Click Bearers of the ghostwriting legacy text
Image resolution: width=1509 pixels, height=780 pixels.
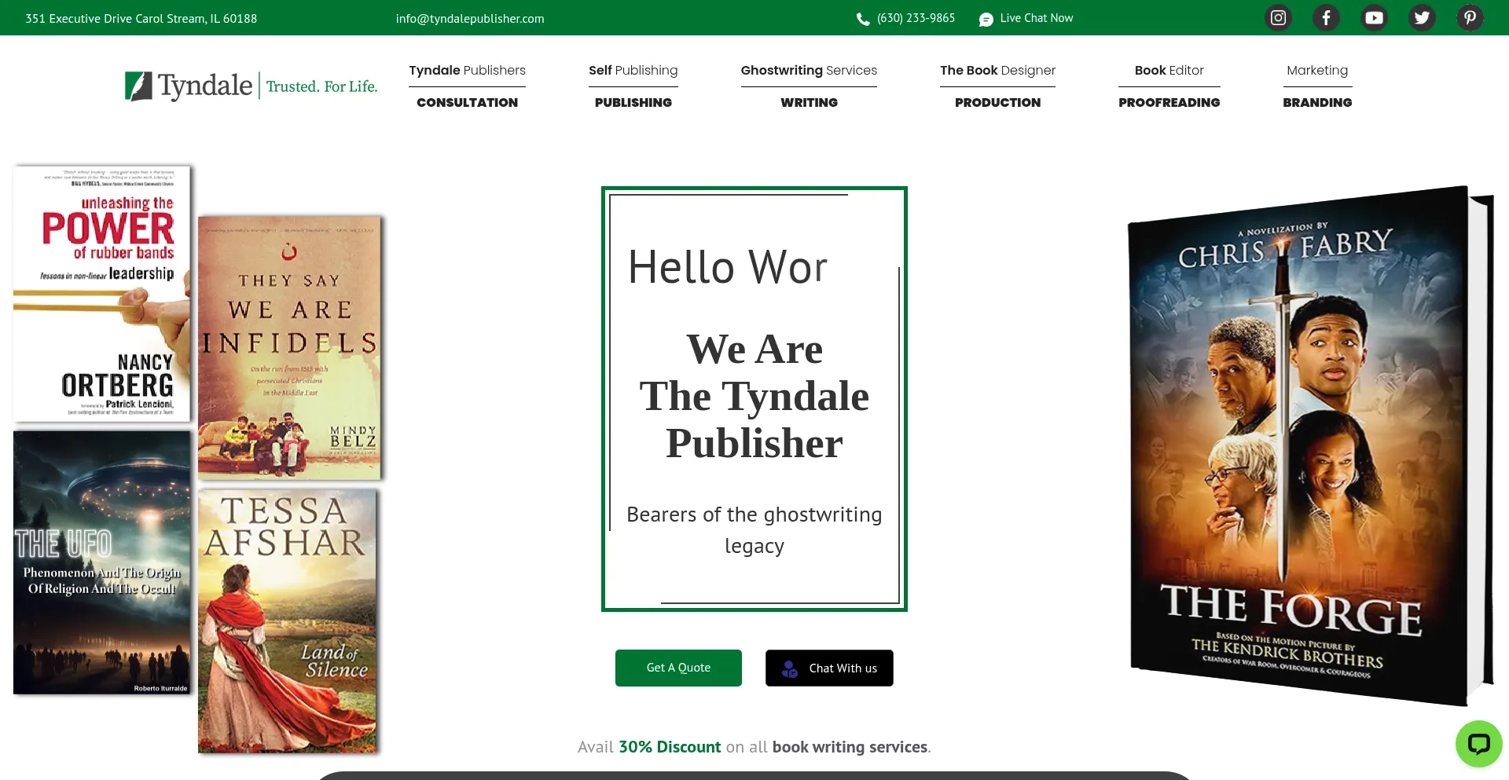pyautogui.click(x=754, y=530)
